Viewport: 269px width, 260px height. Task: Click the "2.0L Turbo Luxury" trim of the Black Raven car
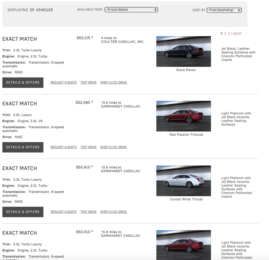click(28, 50)
